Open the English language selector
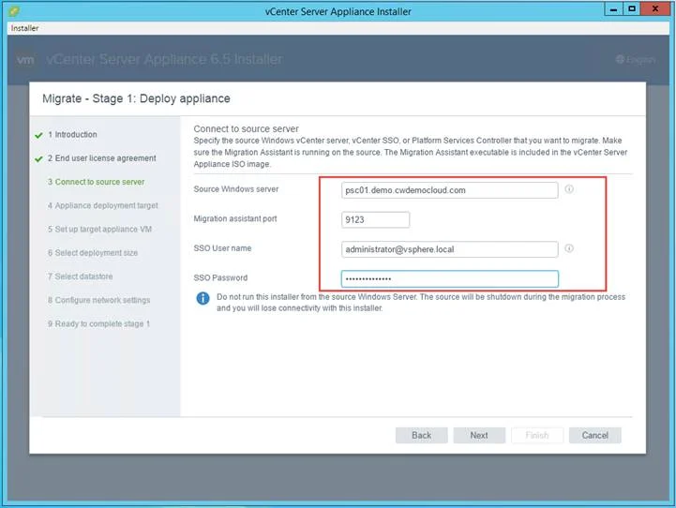The image size is (676, 508). pos(636,59)
